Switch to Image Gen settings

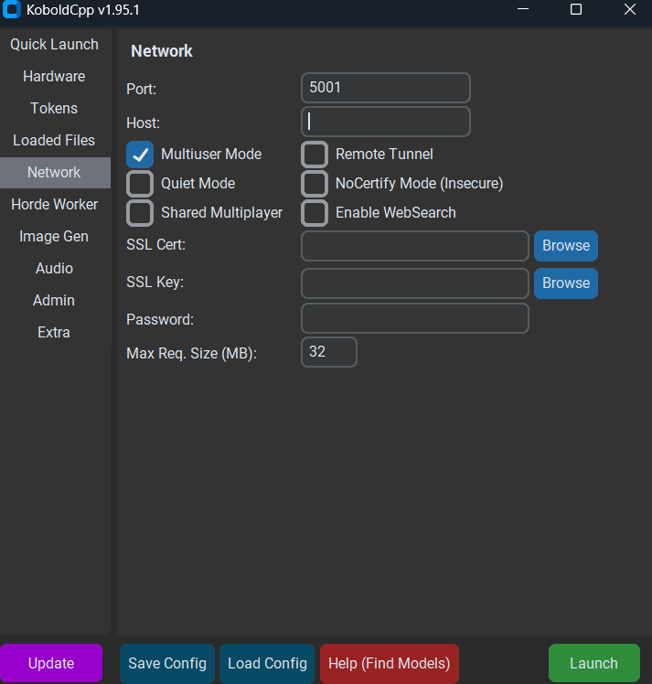pyautogui.click(x=54, y=236)
